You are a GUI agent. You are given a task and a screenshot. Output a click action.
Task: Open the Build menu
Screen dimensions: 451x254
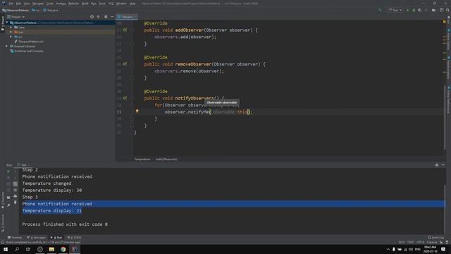(85, 4)
